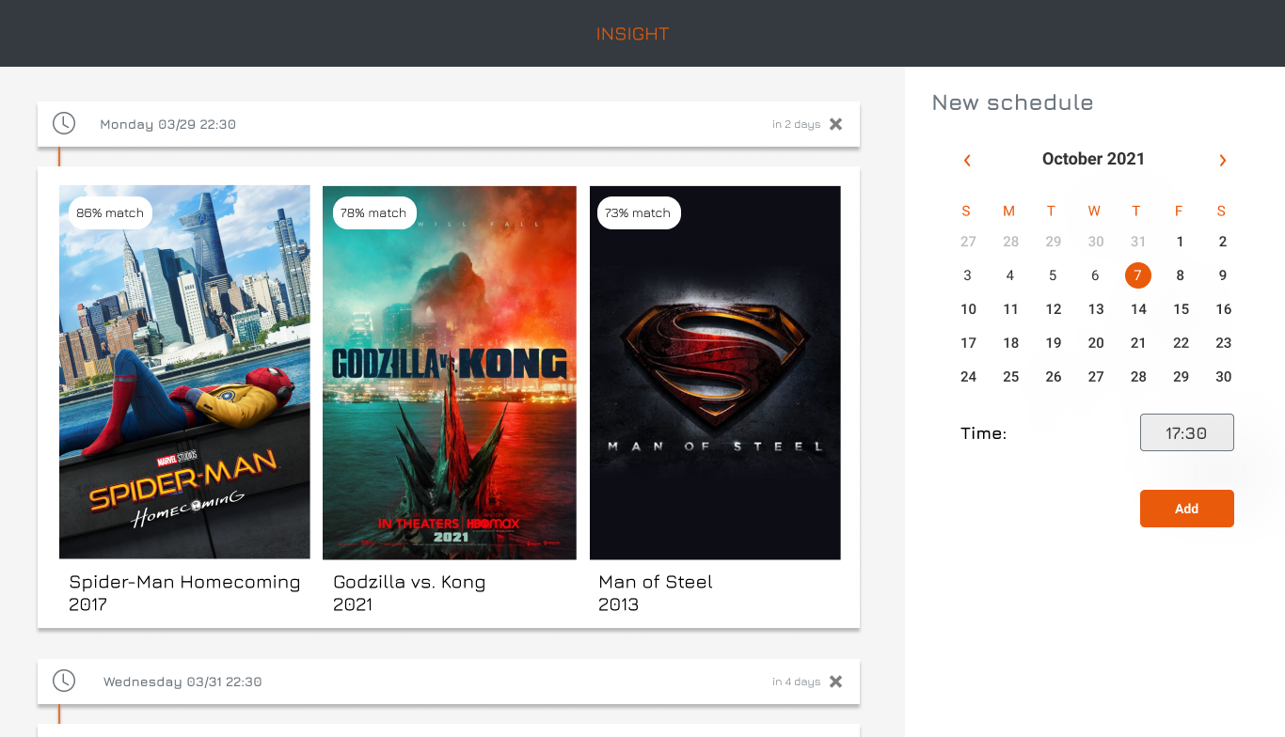Select October 2 in calendar
Viewport: 1285px width, 737px height.
coord(1223,242)
